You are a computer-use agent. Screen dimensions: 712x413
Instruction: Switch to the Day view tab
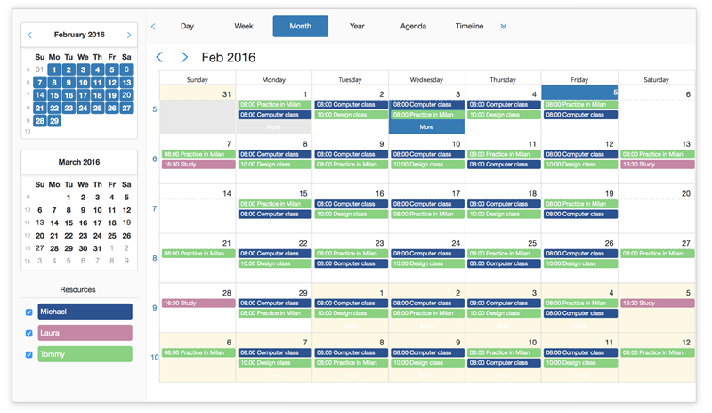click(187, 27)
